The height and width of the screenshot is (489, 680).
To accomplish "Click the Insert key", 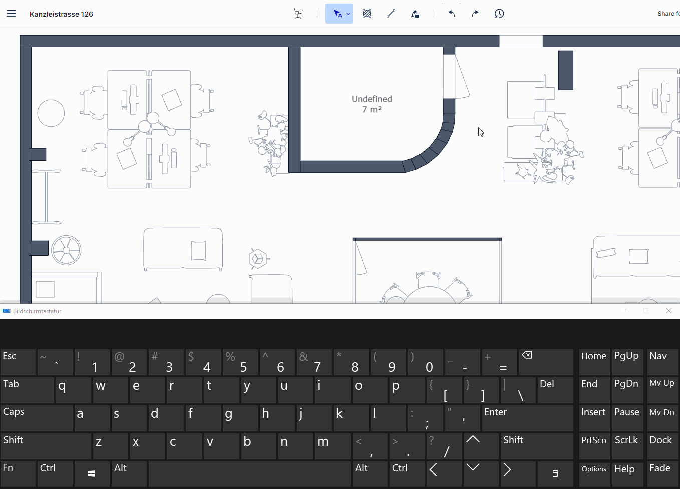I will point(595,418).
